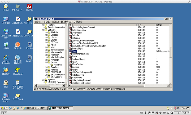
Task: Click the 레지스트리 편집기 taskbar button
Action: (60, 108)
